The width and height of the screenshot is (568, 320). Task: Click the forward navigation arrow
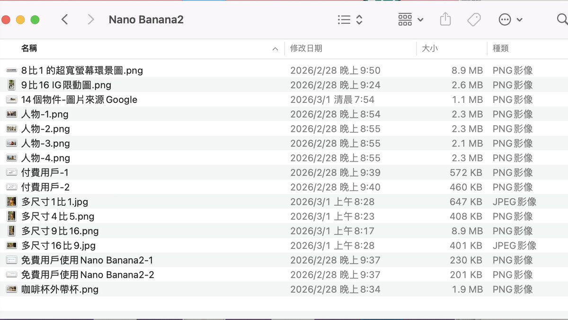point(91,19)
